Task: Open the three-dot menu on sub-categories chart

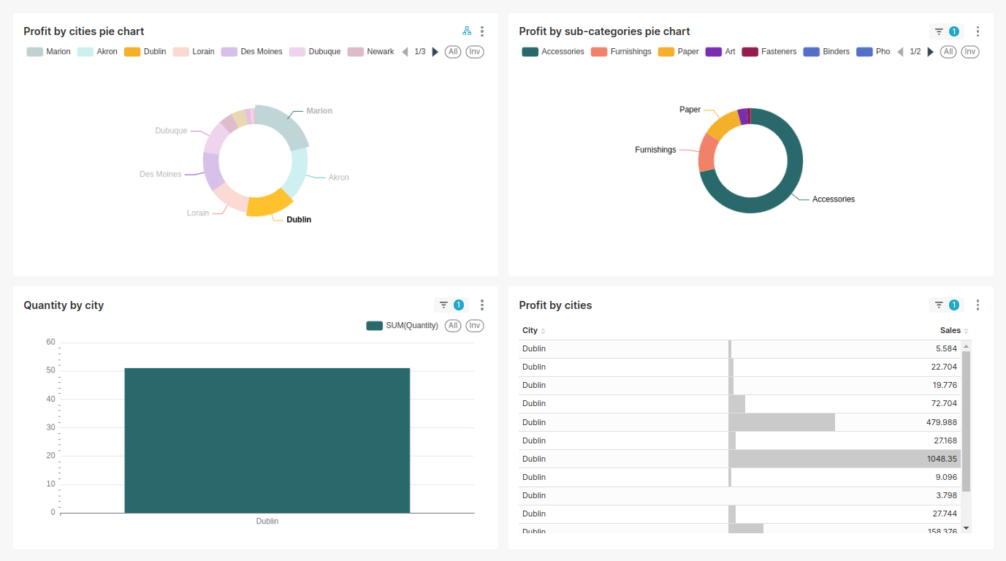Action: click(x=978, y=31)
